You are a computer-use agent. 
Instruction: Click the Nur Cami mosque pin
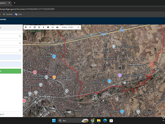point(36,92)
